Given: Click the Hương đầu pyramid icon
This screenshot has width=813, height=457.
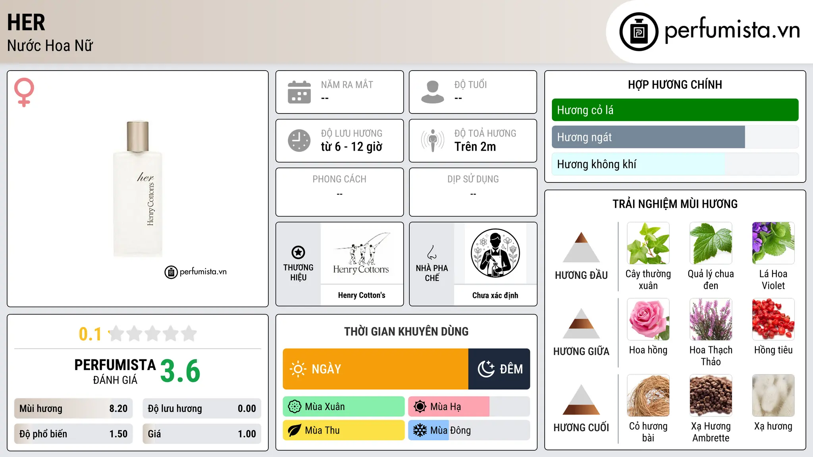Looking at the screenshot, I should [x=582, y=247].
